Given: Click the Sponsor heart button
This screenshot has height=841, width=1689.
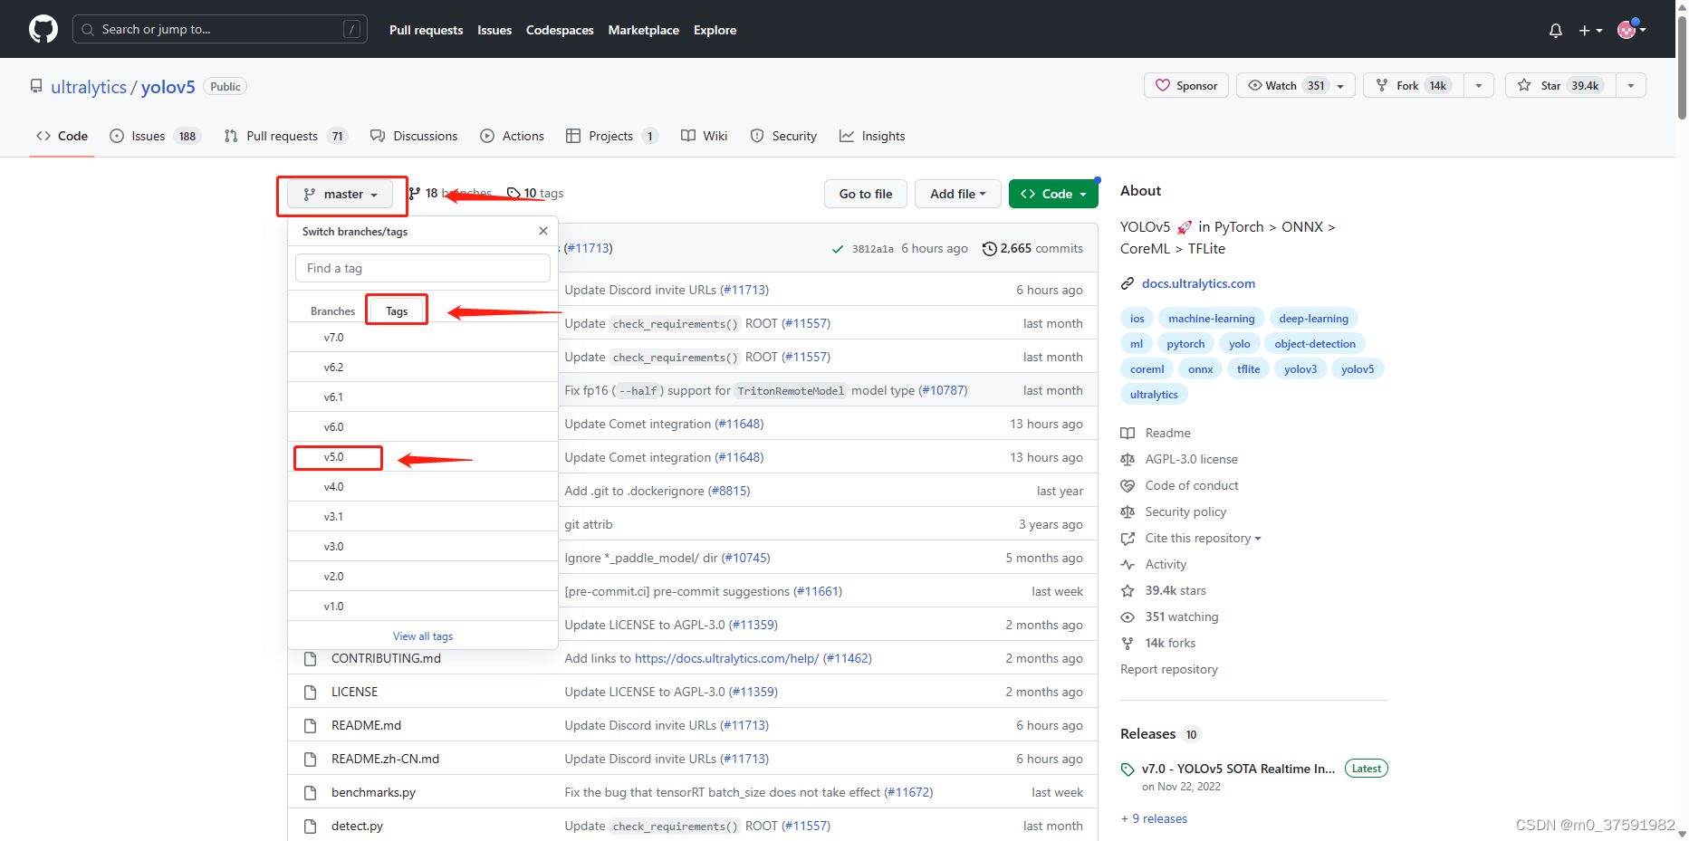Looking at the screenshot, I should 1186,85.
